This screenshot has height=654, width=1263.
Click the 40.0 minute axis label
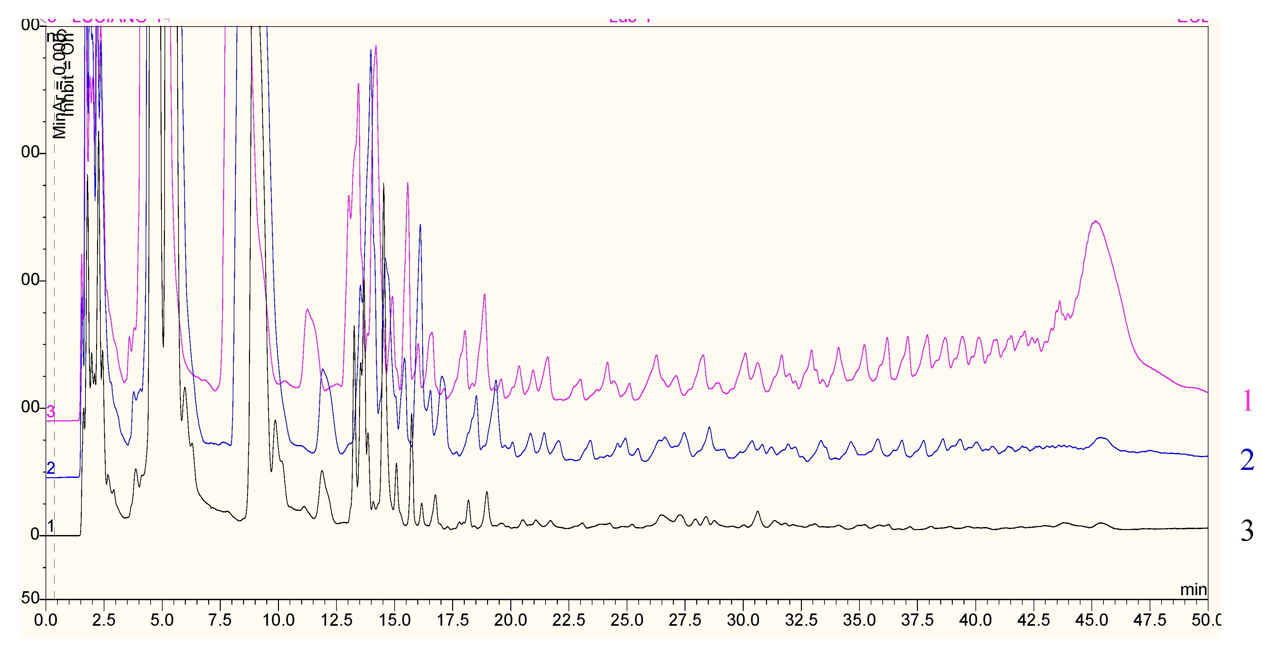976,620
